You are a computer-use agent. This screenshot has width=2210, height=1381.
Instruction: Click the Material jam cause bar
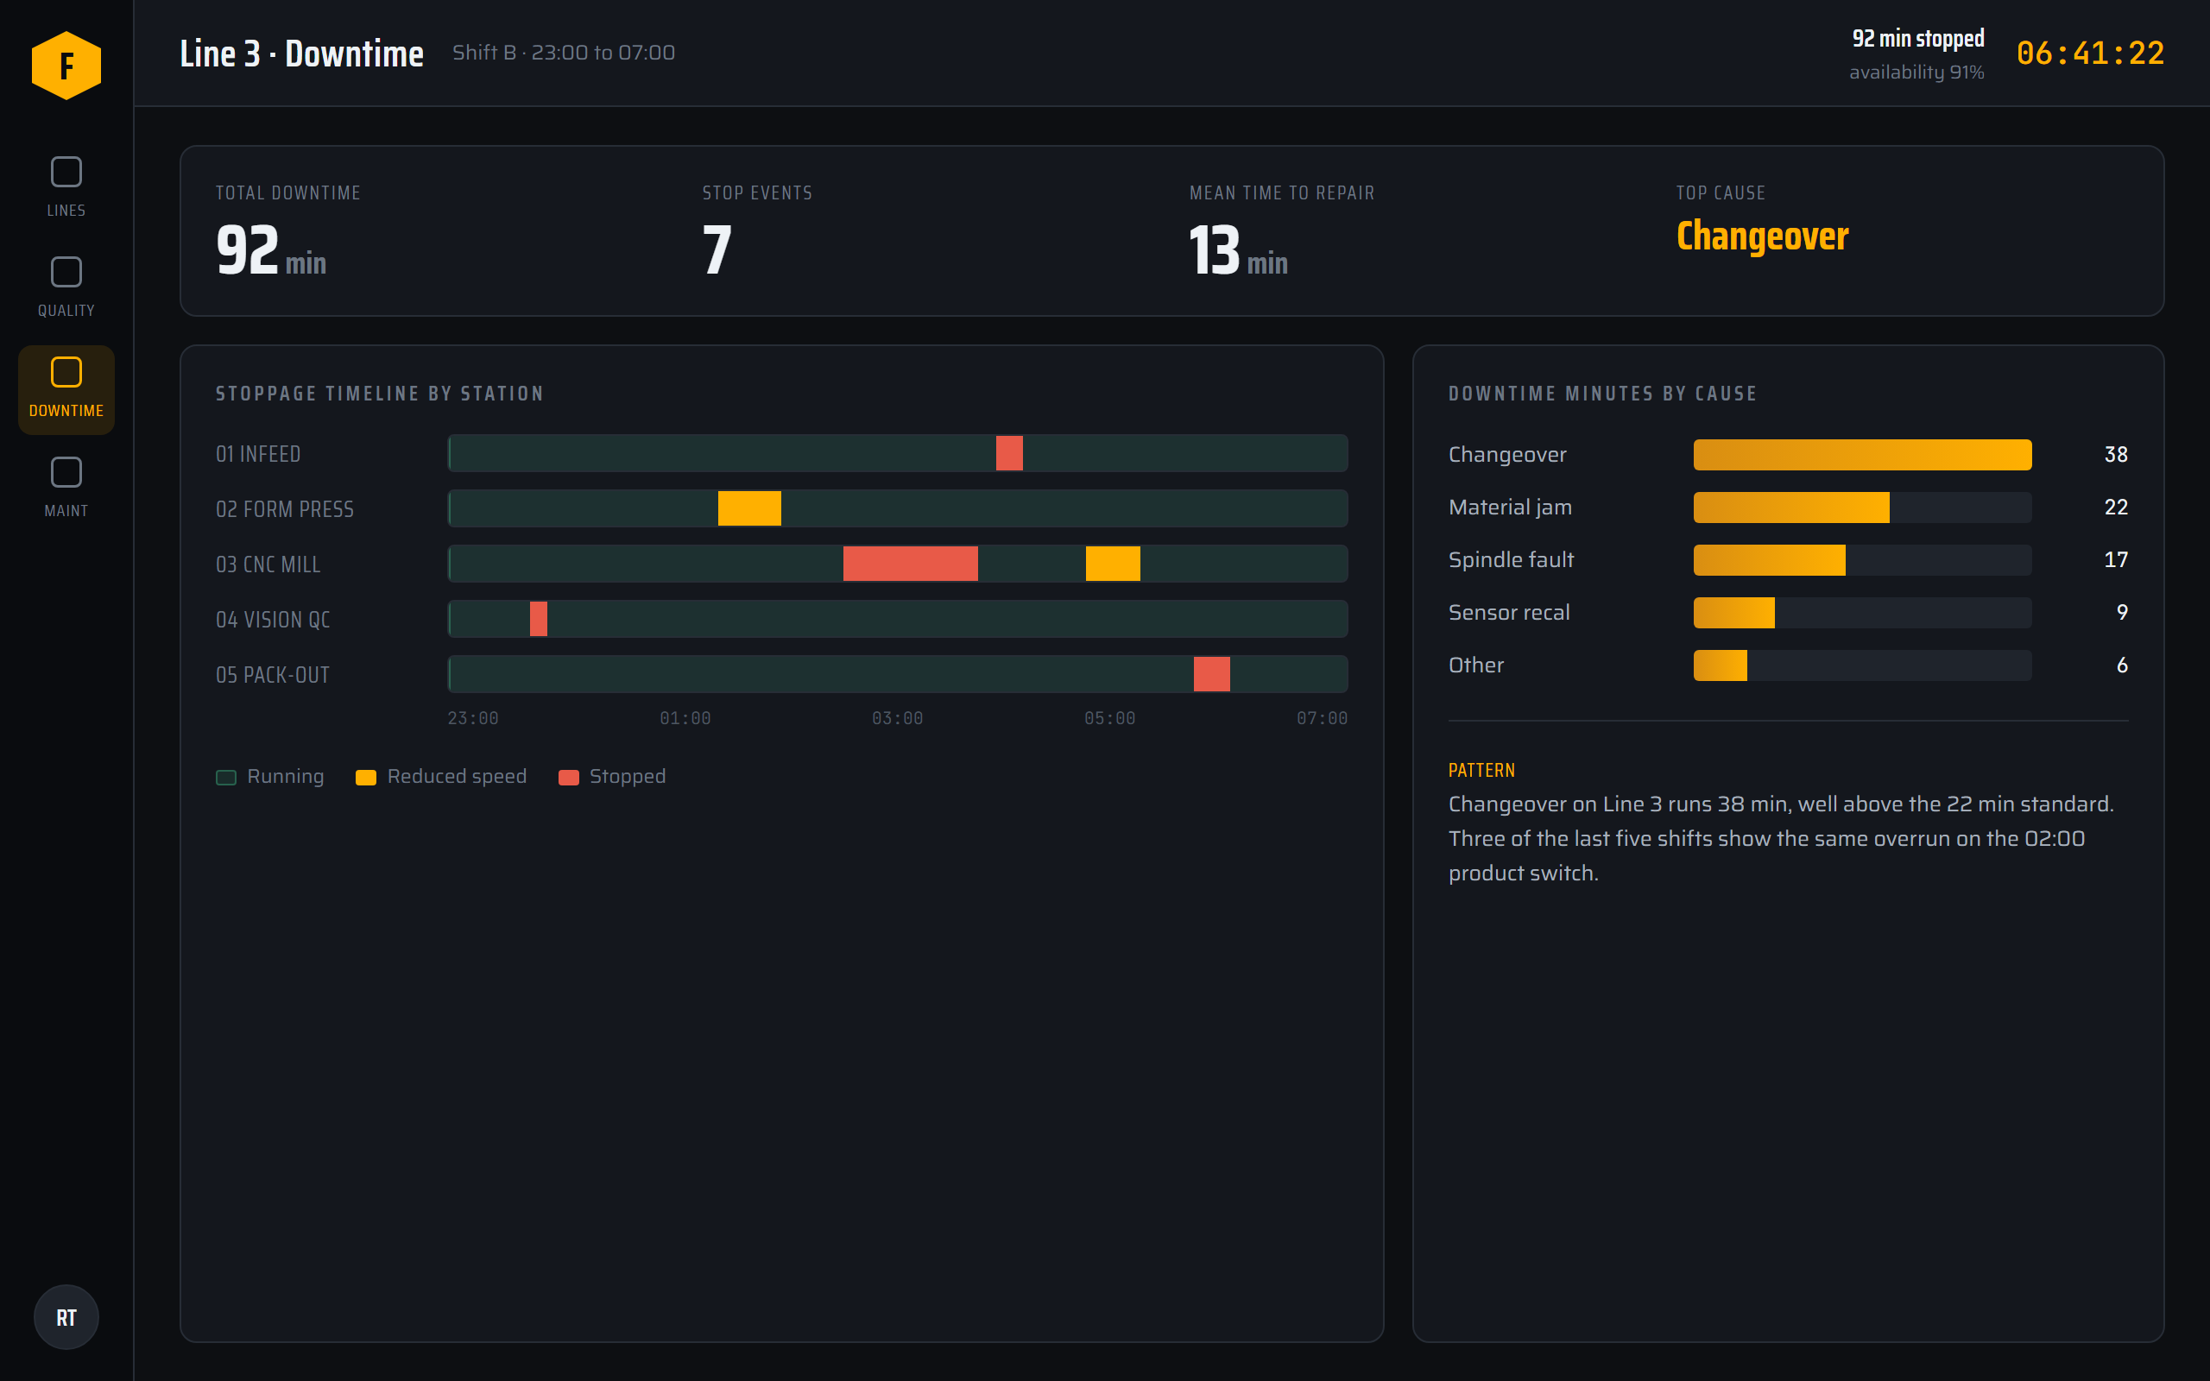(x=1790, y=508)
